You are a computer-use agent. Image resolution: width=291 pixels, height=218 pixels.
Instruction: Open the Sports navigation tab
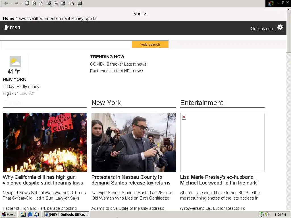coord(90,18)
